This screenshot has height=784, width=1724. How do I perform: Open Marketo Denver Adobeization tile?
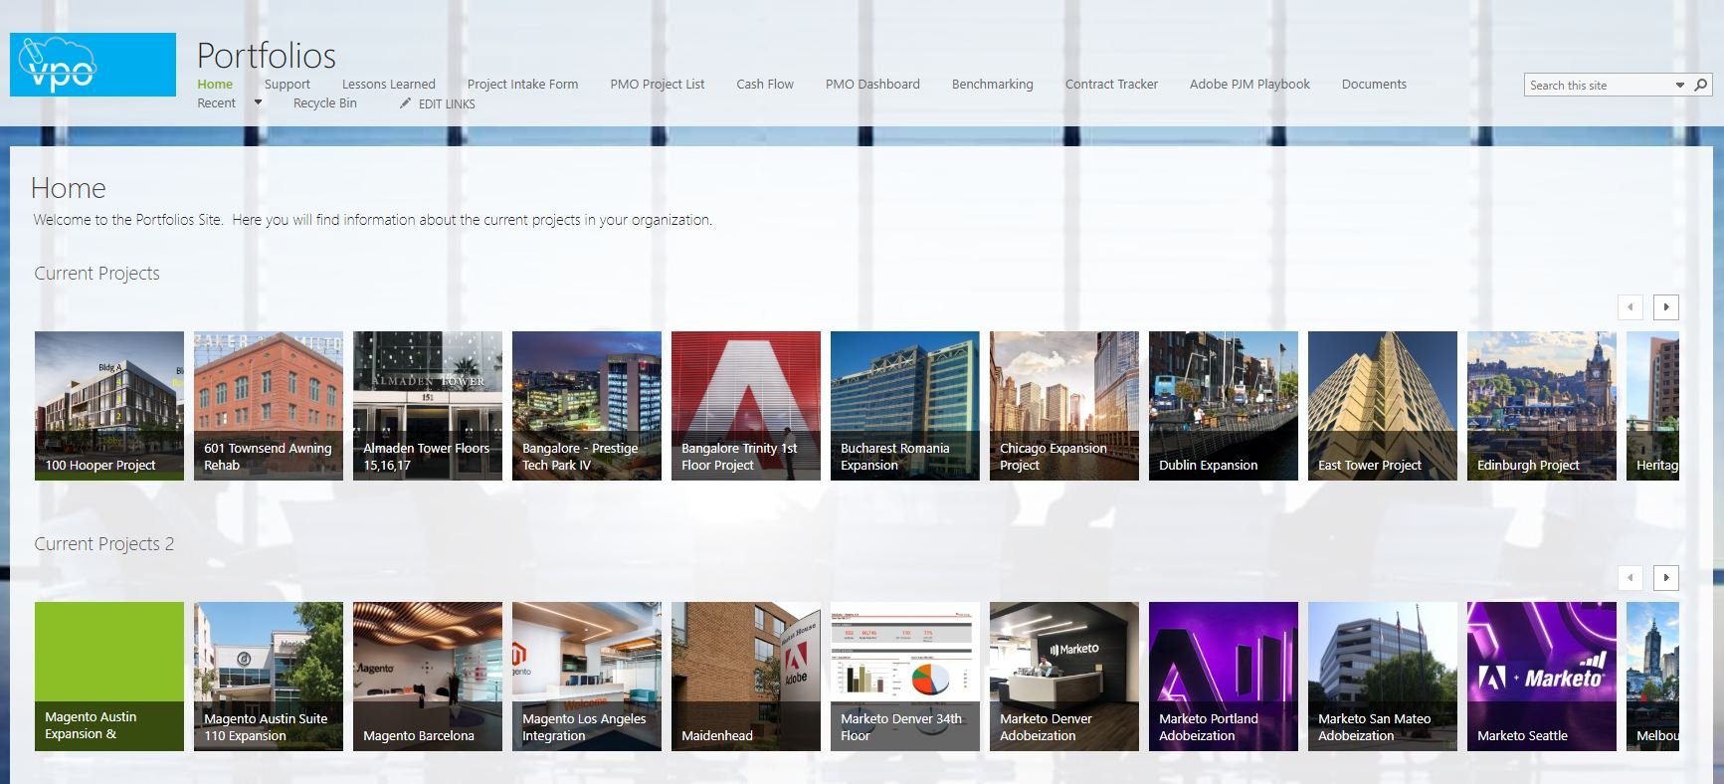(1064, 677)
